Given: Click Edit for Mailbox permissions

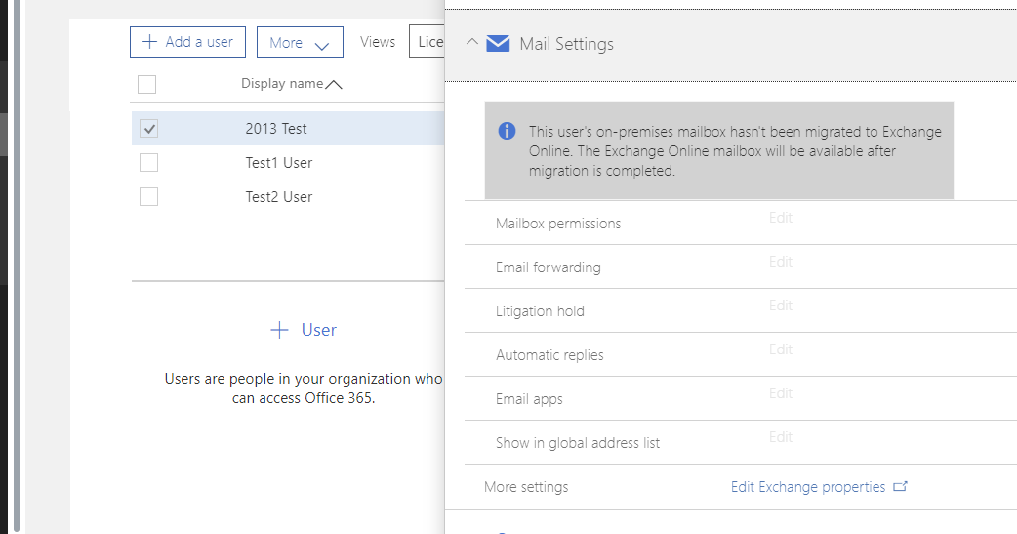Looking at the screenshot, I should (x=781, y=218).
